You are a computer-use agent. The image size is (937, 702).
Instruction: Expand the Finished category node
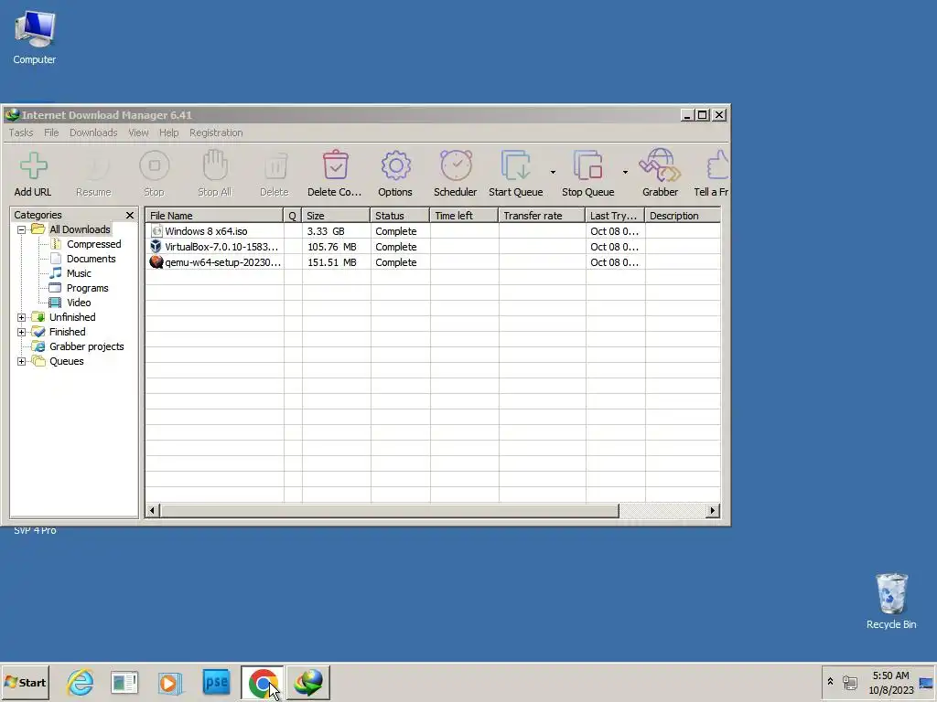click(22, 332)
